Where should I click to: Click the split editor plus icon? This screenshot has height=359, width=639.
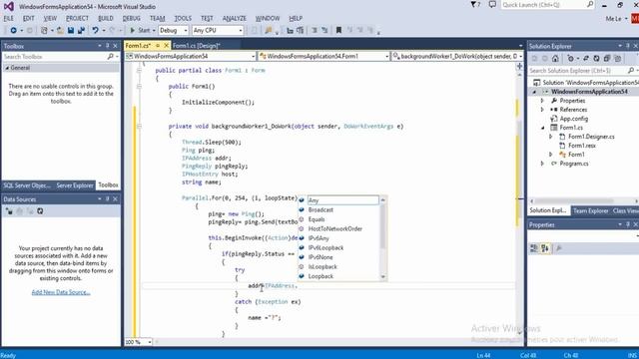click(519, 66)
